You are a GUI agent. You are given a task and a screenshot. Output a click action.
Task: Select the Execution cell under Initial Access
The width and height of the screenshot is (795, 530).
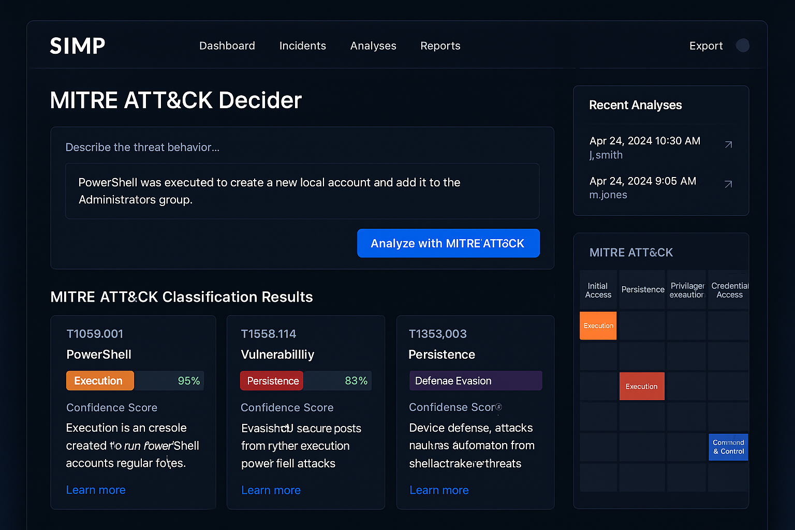pyautogui.click(x=598, y=326)
